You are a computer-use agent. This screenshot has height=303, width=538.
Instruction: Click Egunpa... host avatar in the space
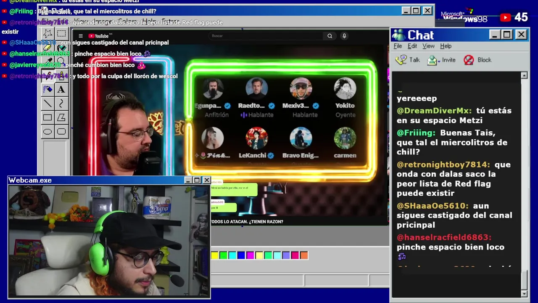[x=213, y=88]
